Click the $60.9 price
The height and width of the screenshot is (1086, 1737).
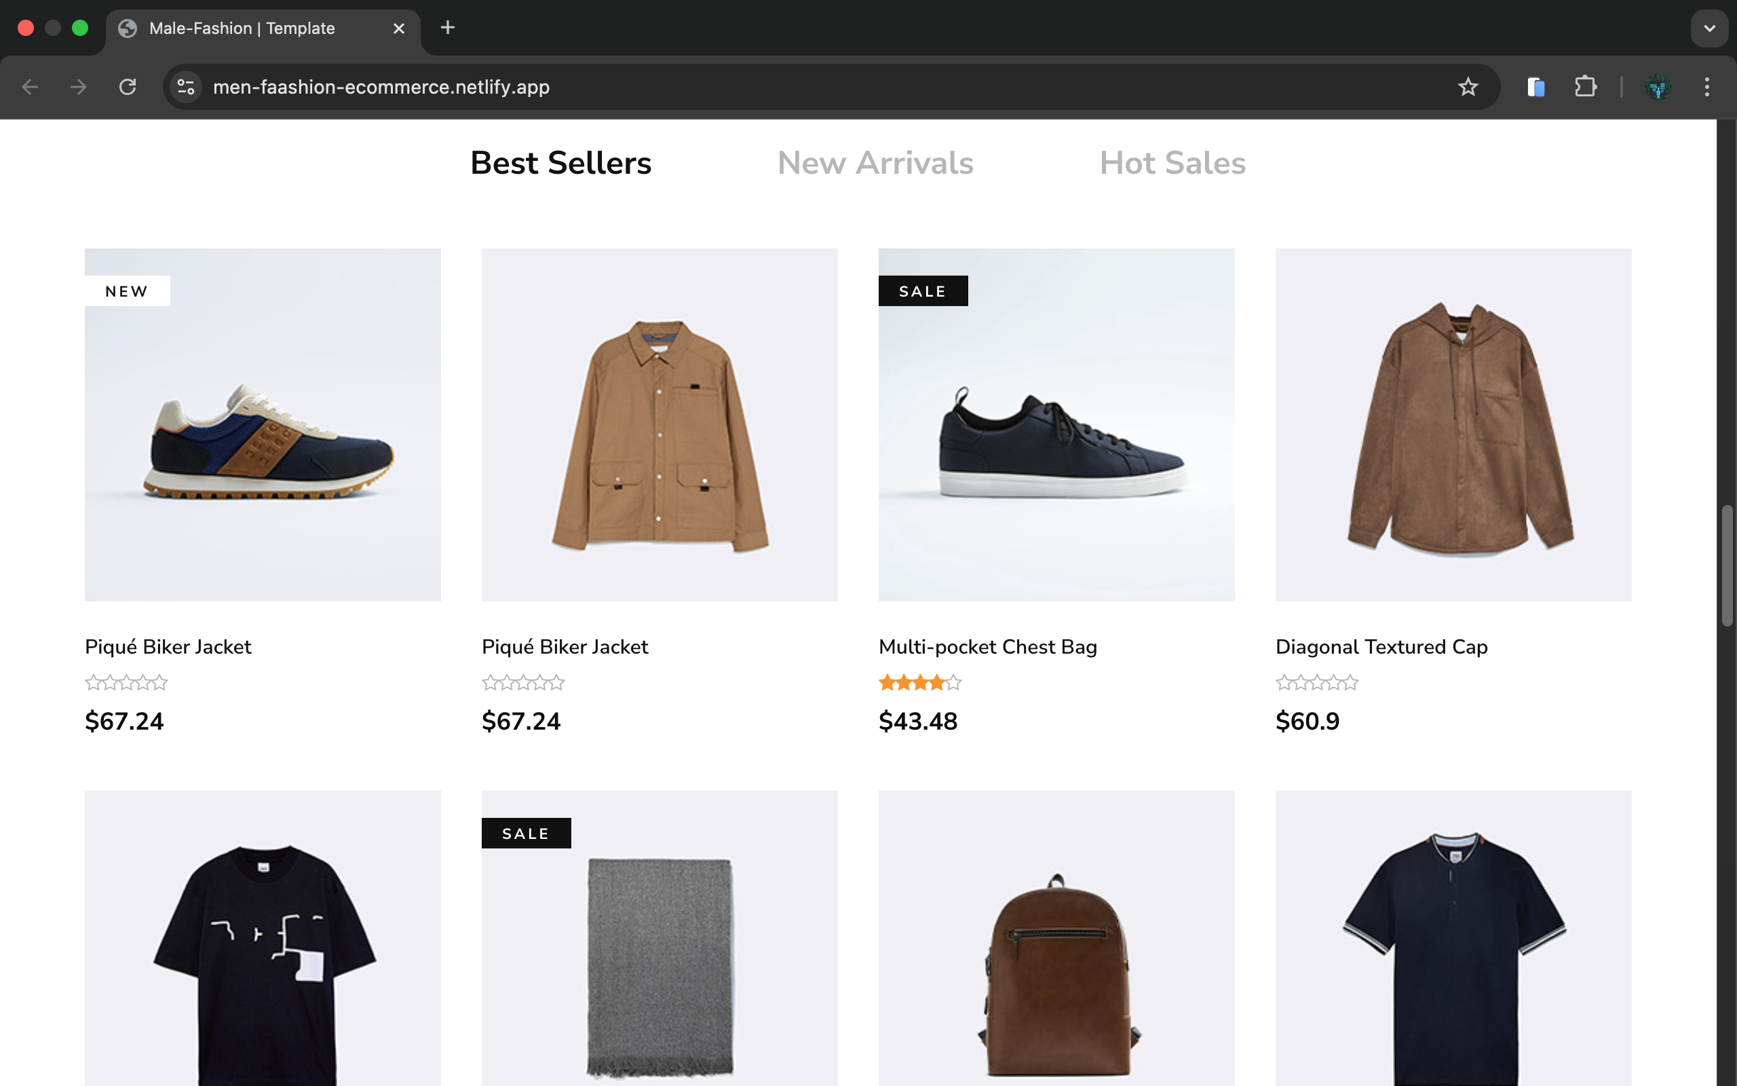tap(1307, 721)
